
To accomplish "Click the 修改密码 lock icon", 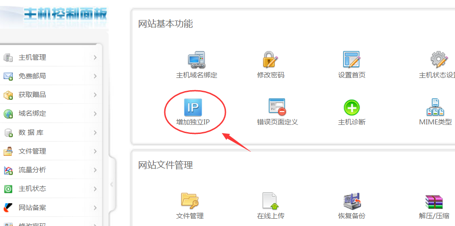I will point(270,60).
